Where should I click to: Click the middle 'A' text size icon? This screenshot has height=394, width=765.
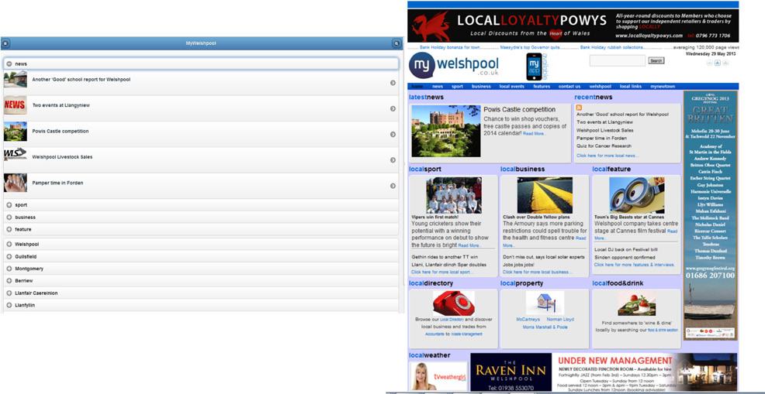pyautogui.click(x=718, y=63)
